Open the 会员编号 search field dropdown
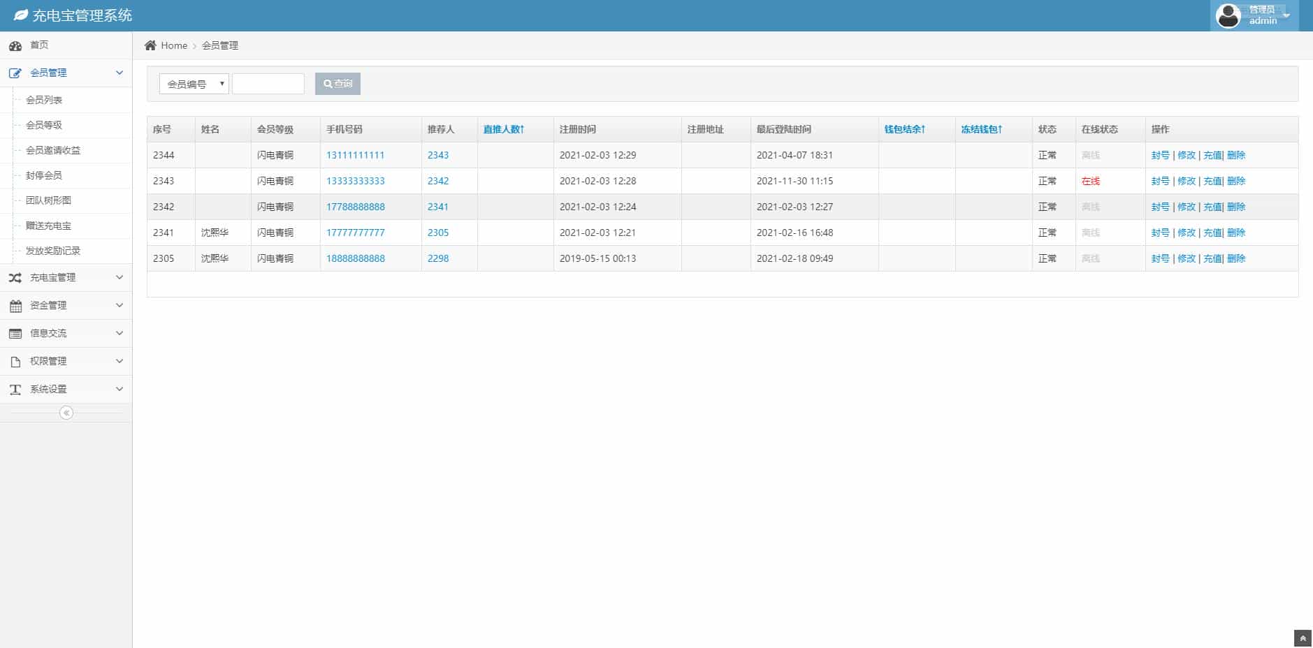This screenshot has width=1313, height=648. click(194, 84)
